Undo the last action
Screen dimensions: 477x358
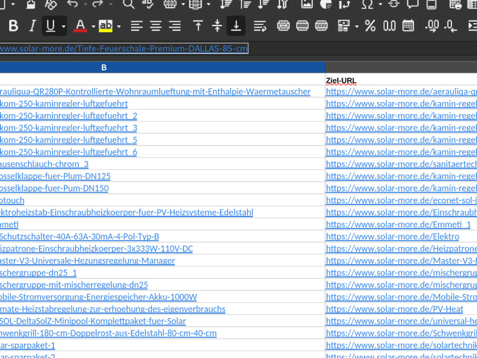tap(73, 4)
